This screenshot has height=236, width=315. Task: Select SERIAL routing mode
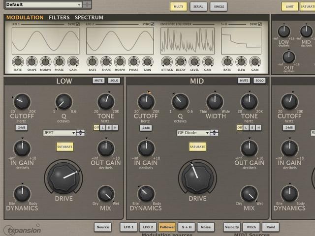pyautogui.click(x=198, y=6)
